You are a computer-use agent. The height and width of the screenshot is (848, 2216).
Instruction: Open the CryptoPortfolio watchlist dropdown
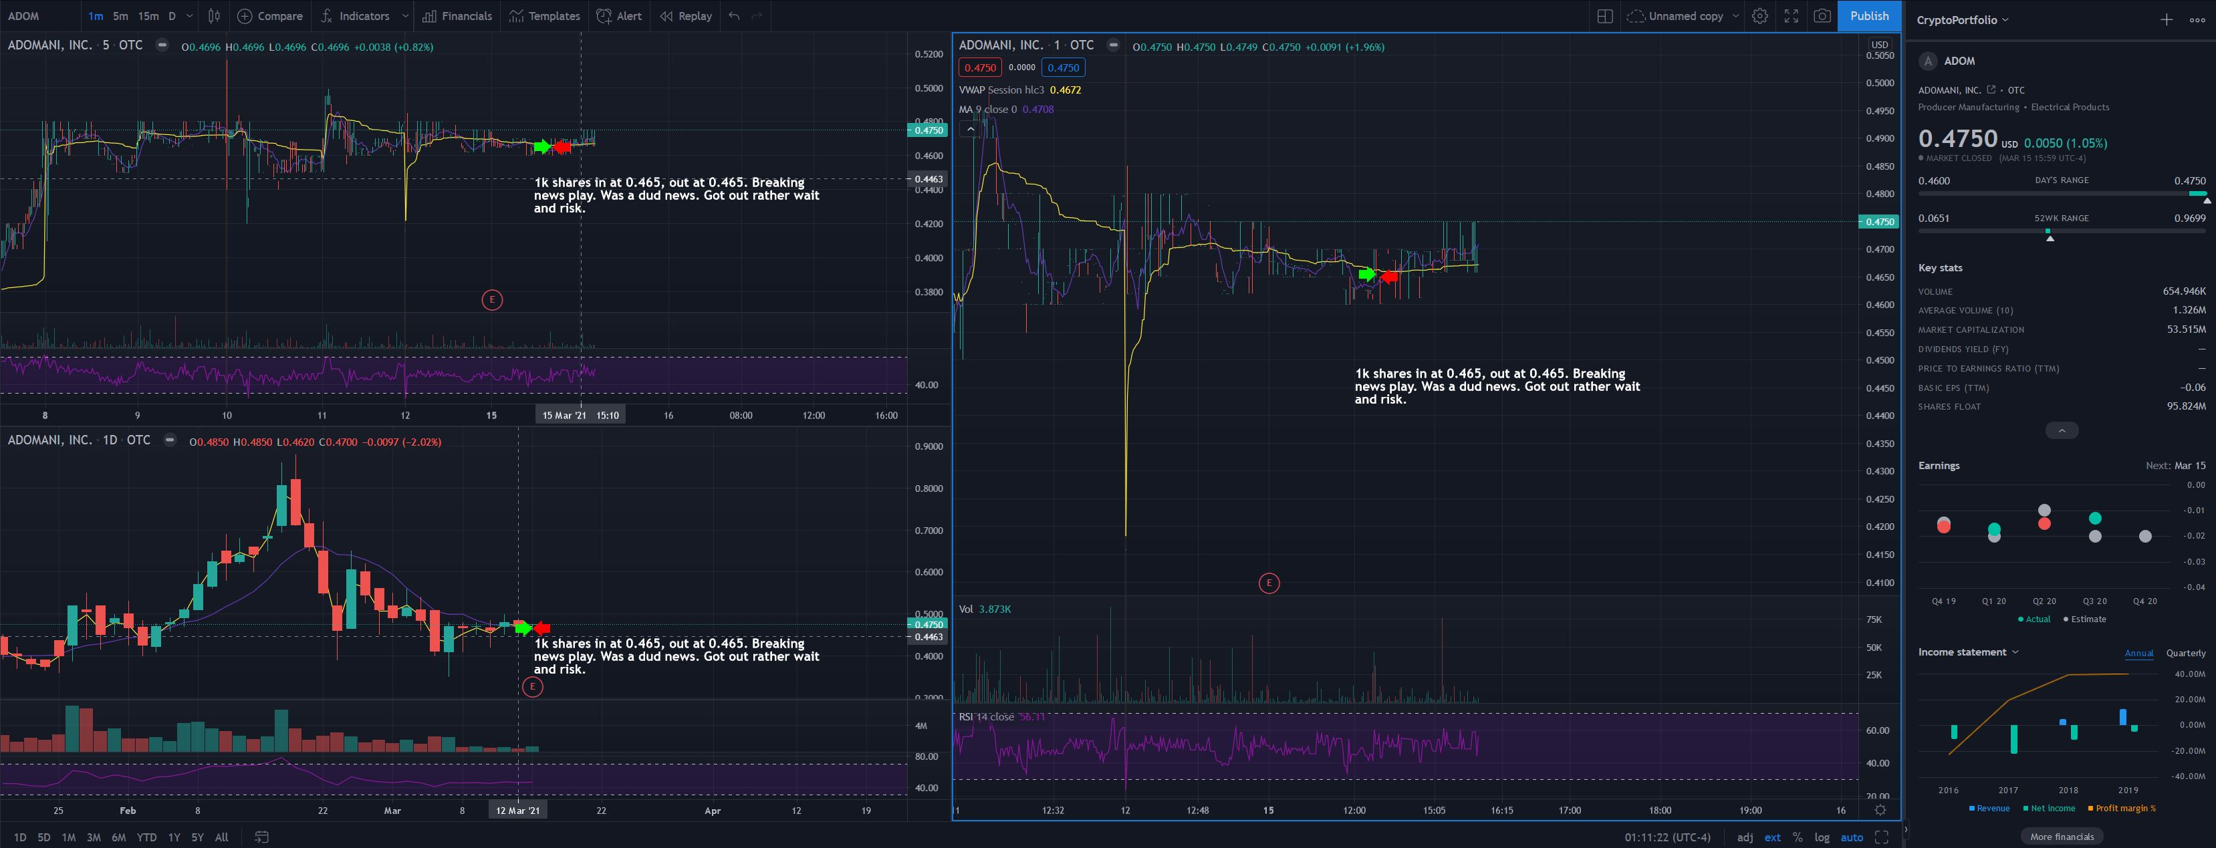pyautogui.click(x=1962, y=20)
